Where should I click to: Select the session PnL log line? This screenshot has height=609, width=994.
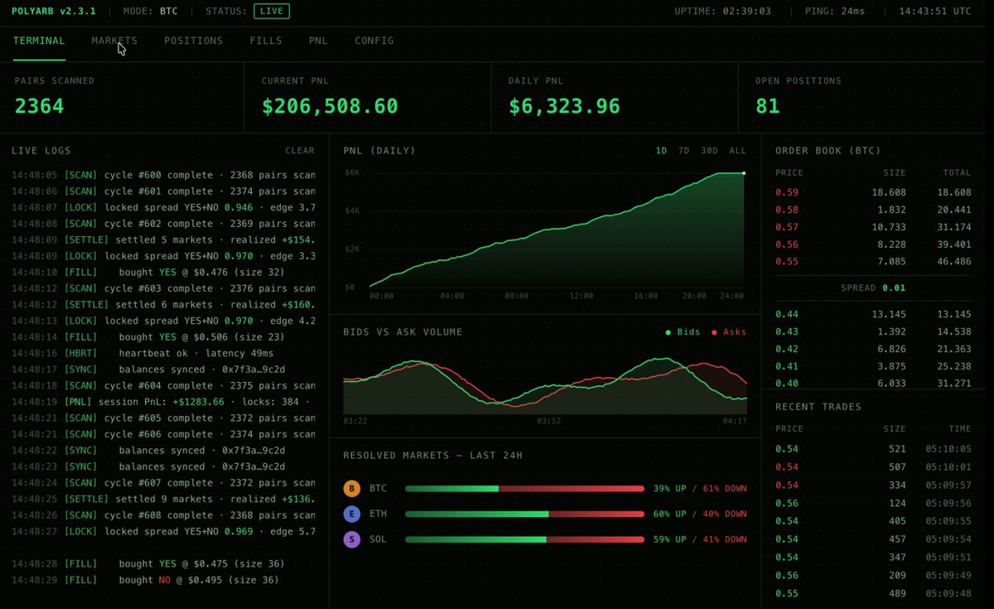163,402
